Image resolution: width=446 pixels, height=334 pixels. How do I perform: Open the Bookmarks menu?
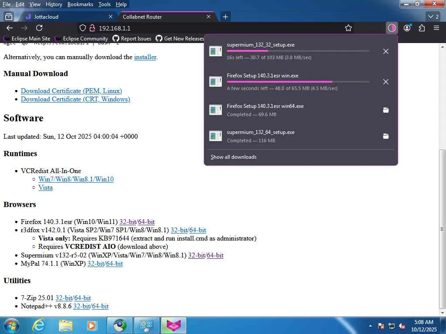80,4
